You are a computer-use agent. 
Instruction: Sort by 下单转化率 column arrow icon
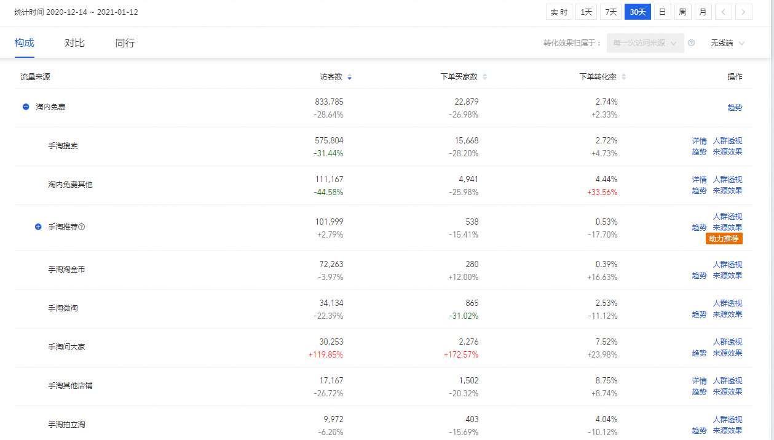pos(623,77)
